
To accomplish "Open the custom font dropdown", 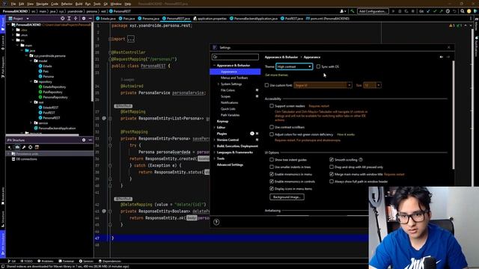I will [323, 85].
